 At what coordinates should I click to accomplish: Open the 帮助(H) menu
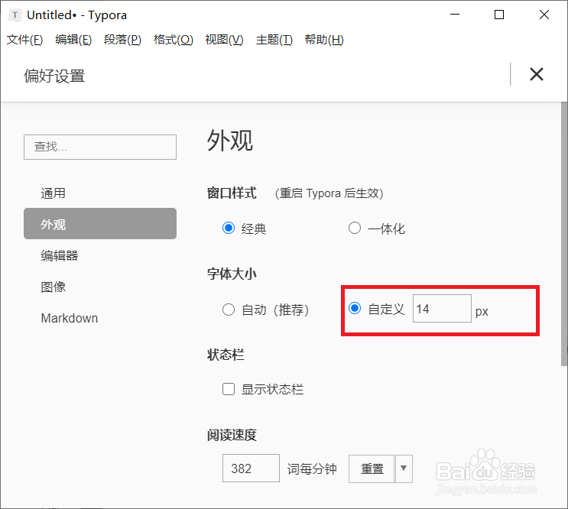[x=324, y=40]
